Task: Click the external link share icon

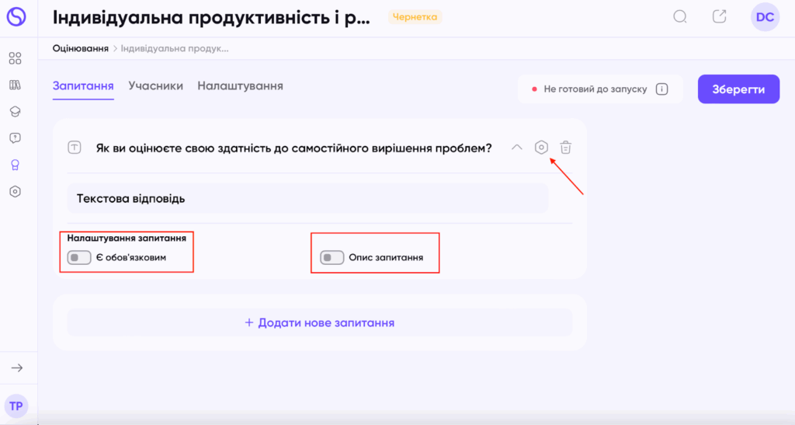Action: (720, 16)
